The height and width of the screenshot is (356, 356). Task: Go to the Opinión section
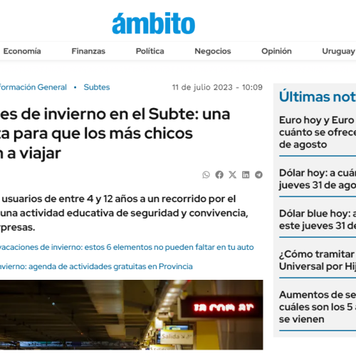pyautogui.click(x=276, y=51)
